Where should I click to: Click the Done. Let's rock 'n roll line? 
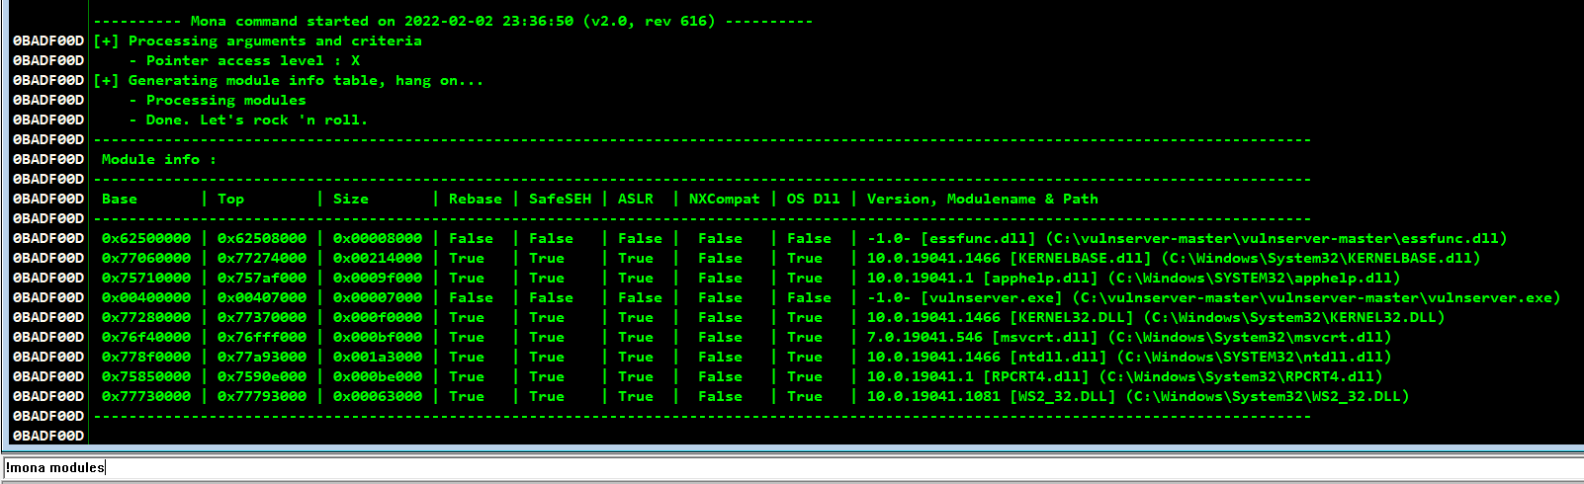click(248, 120)
